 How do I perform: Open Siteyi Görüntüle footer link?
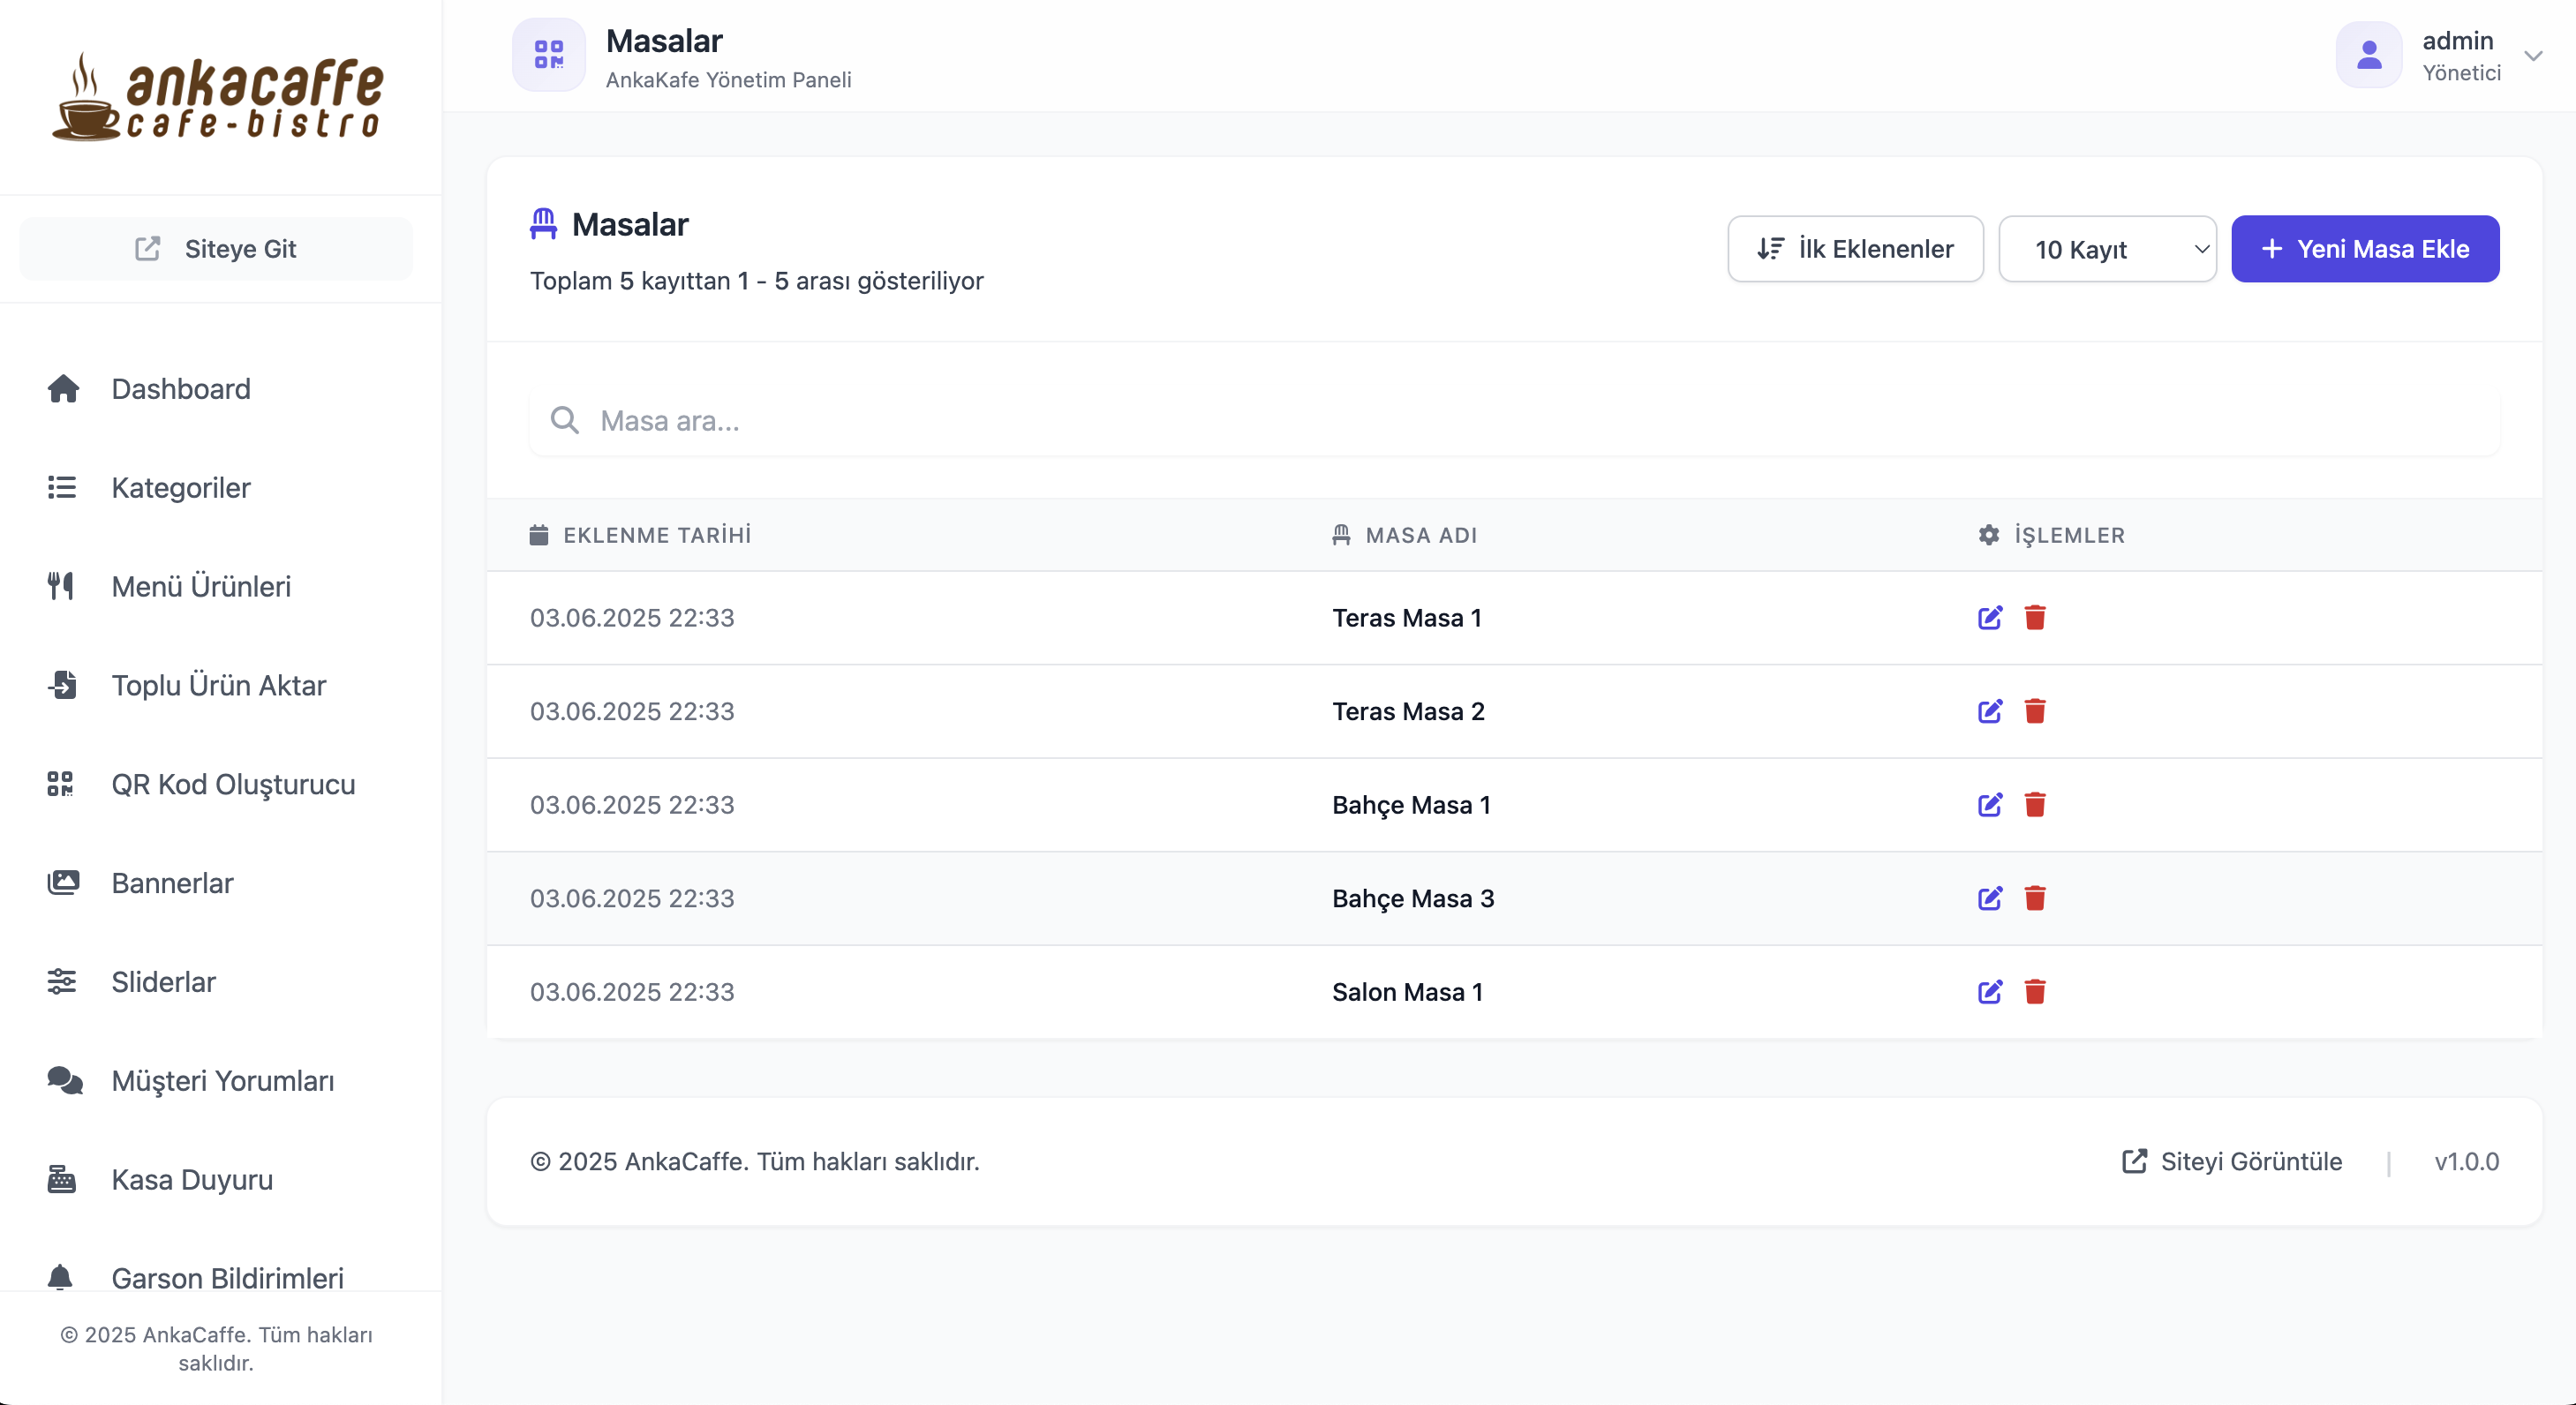(2232, 1161)
